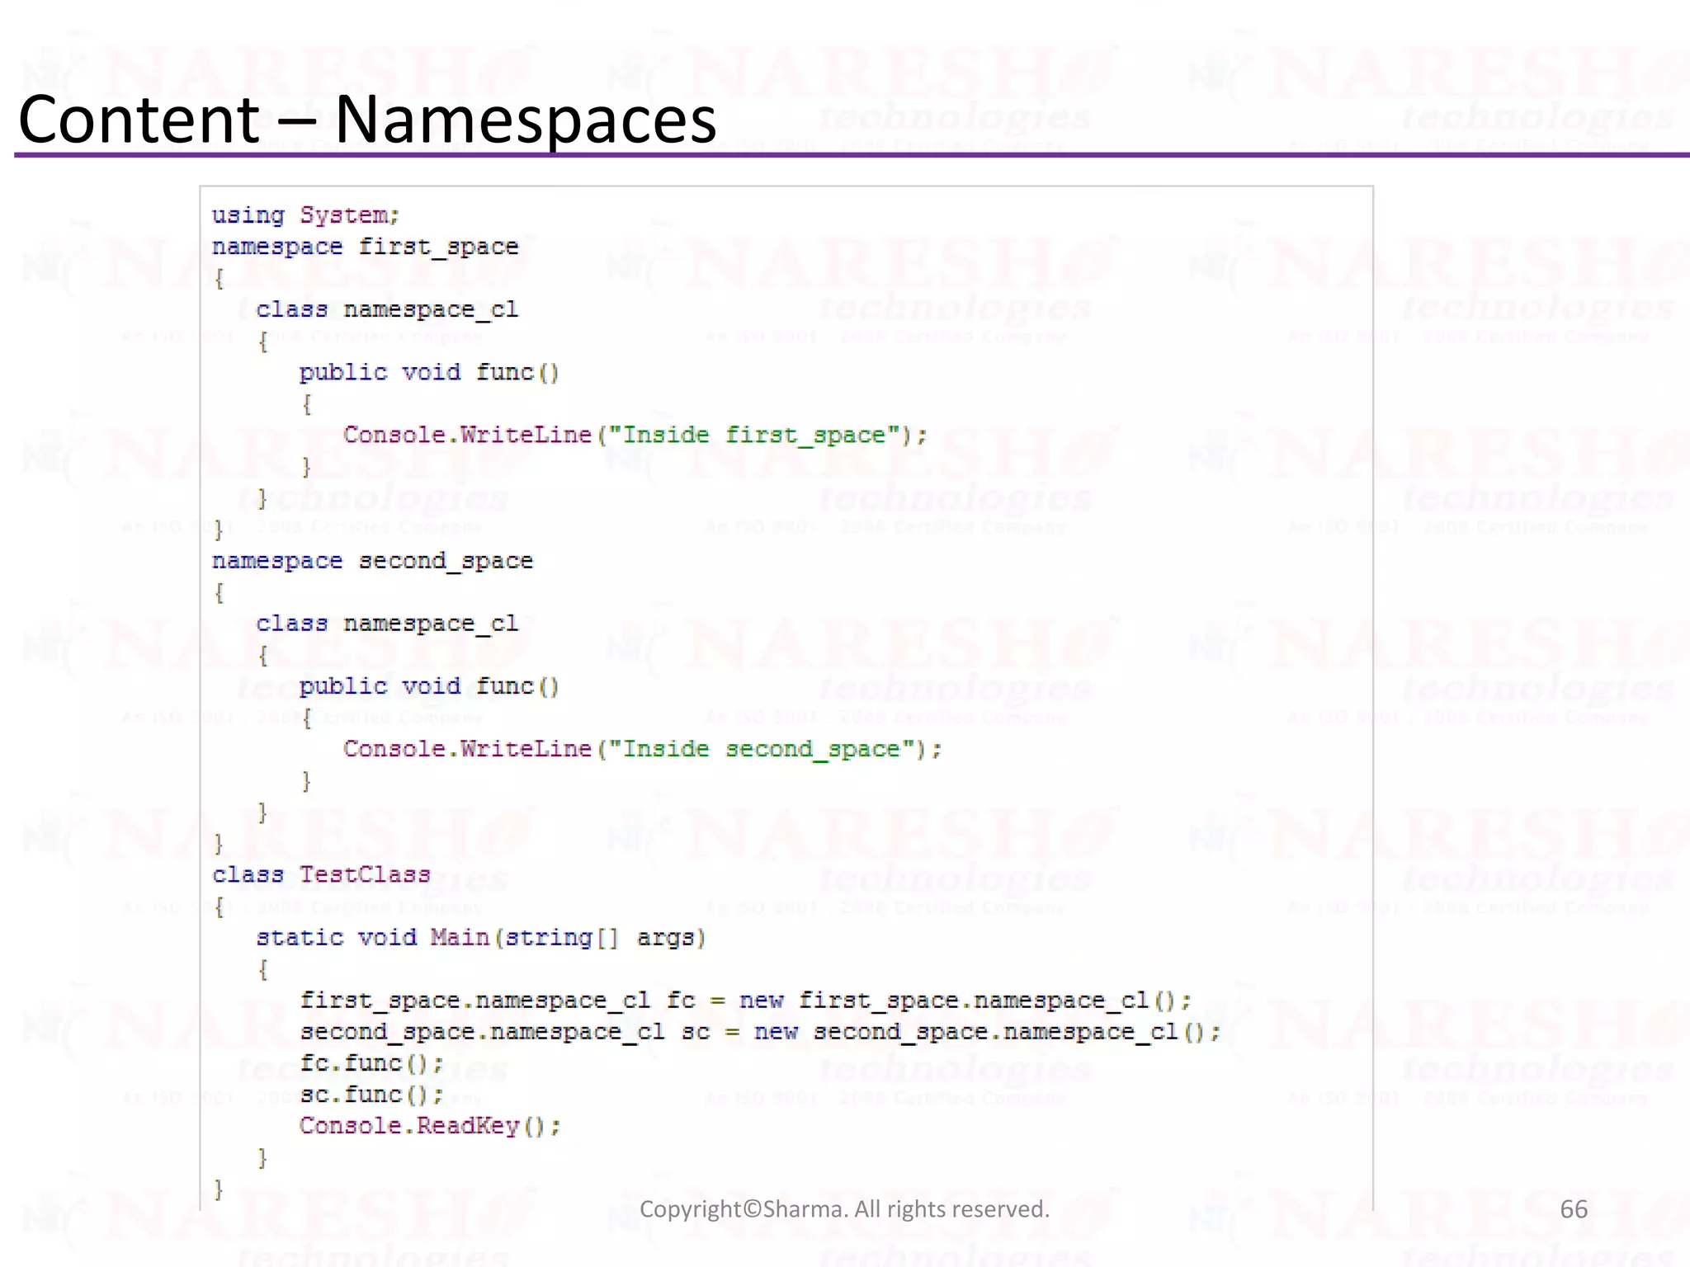Click the second 'class namespace_cl' line
Viewport: 1690px width, 1267px height.
386,624
